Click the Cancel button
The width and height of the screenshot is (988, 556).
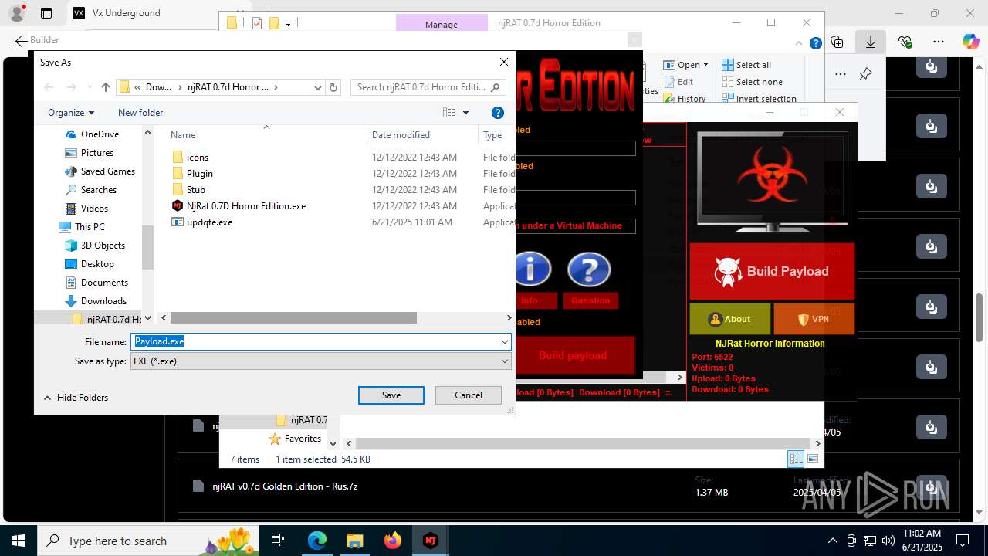click(469, 395)
